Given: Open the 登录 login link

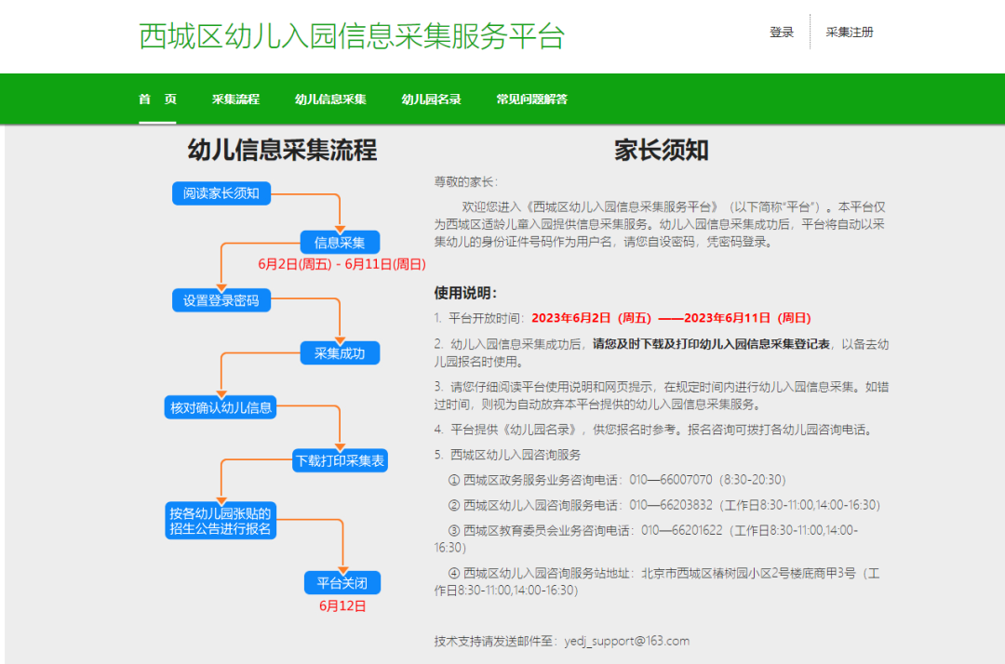Looking at the screenshot, I should click(782, 32).
